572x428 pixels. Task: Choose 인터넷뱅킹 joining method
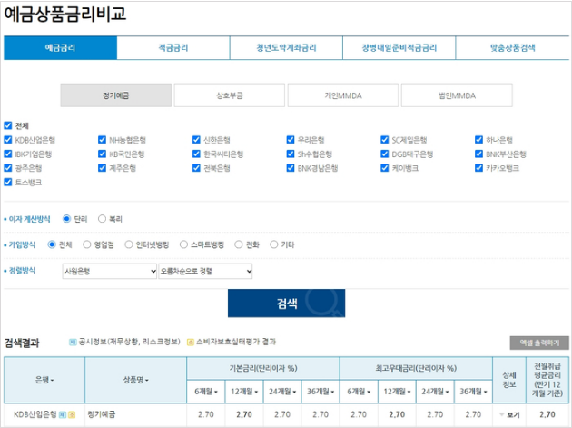(x=128, y=244)
